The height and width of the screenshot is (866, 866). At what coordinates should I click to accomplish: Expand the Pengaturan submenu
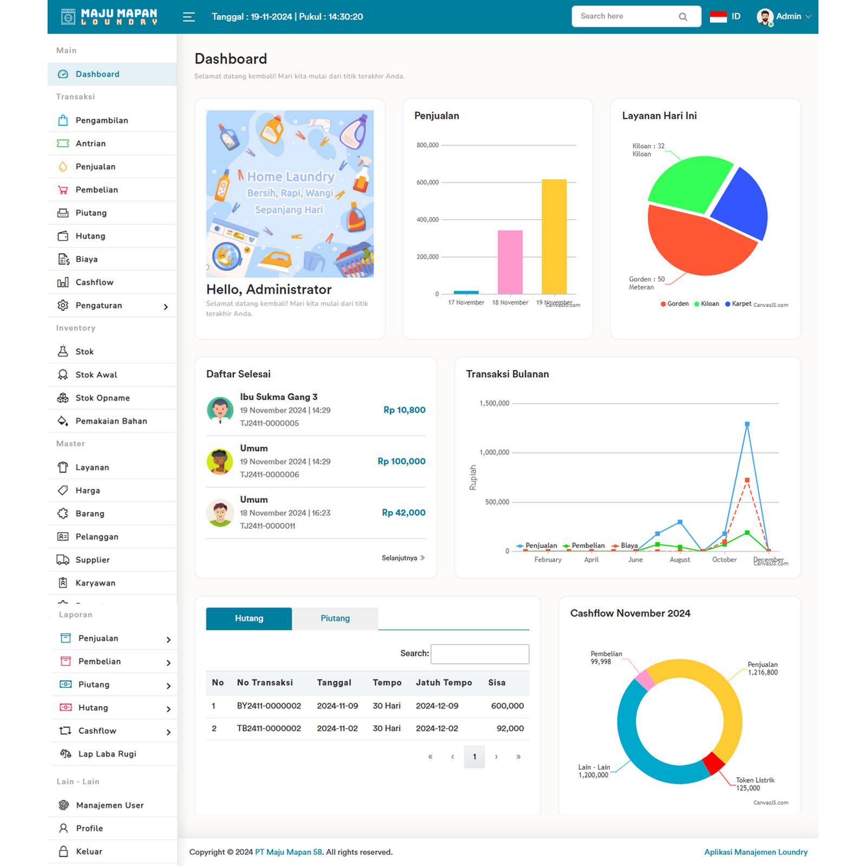[x=166, y=307]
